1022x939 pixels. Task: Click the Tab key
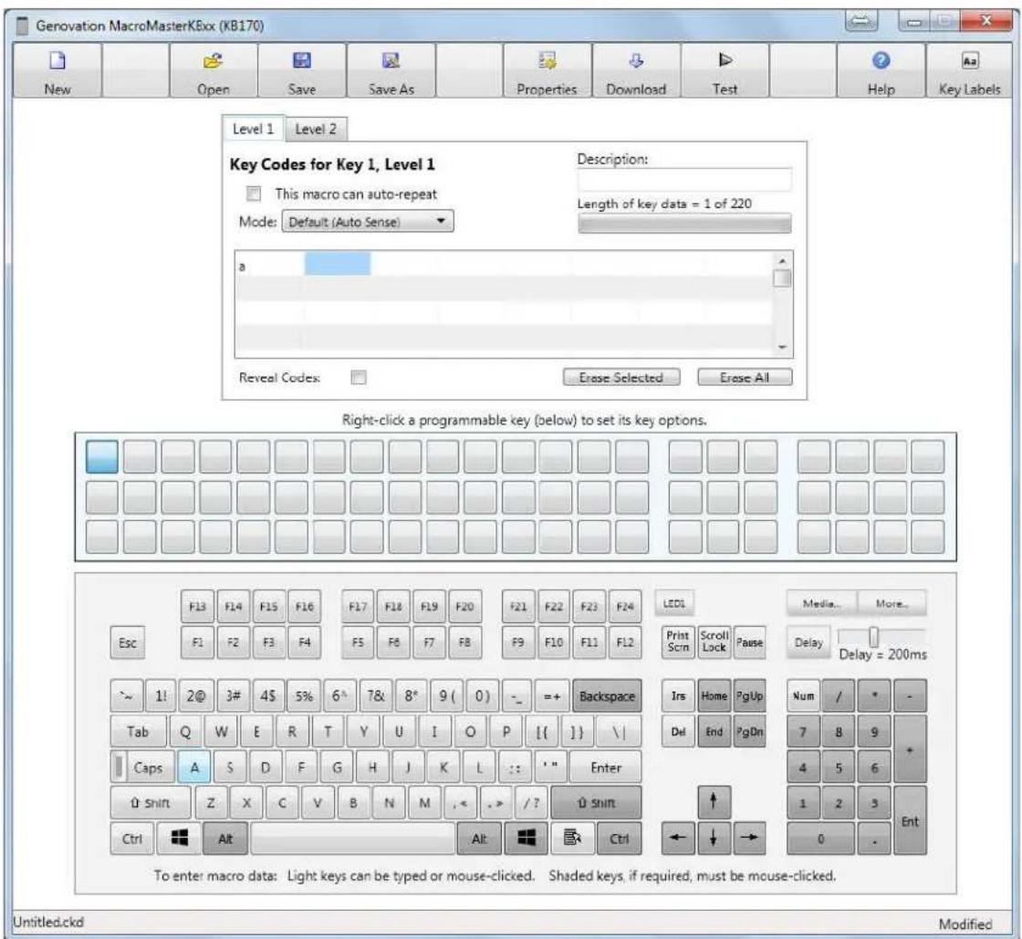[138, 732]
